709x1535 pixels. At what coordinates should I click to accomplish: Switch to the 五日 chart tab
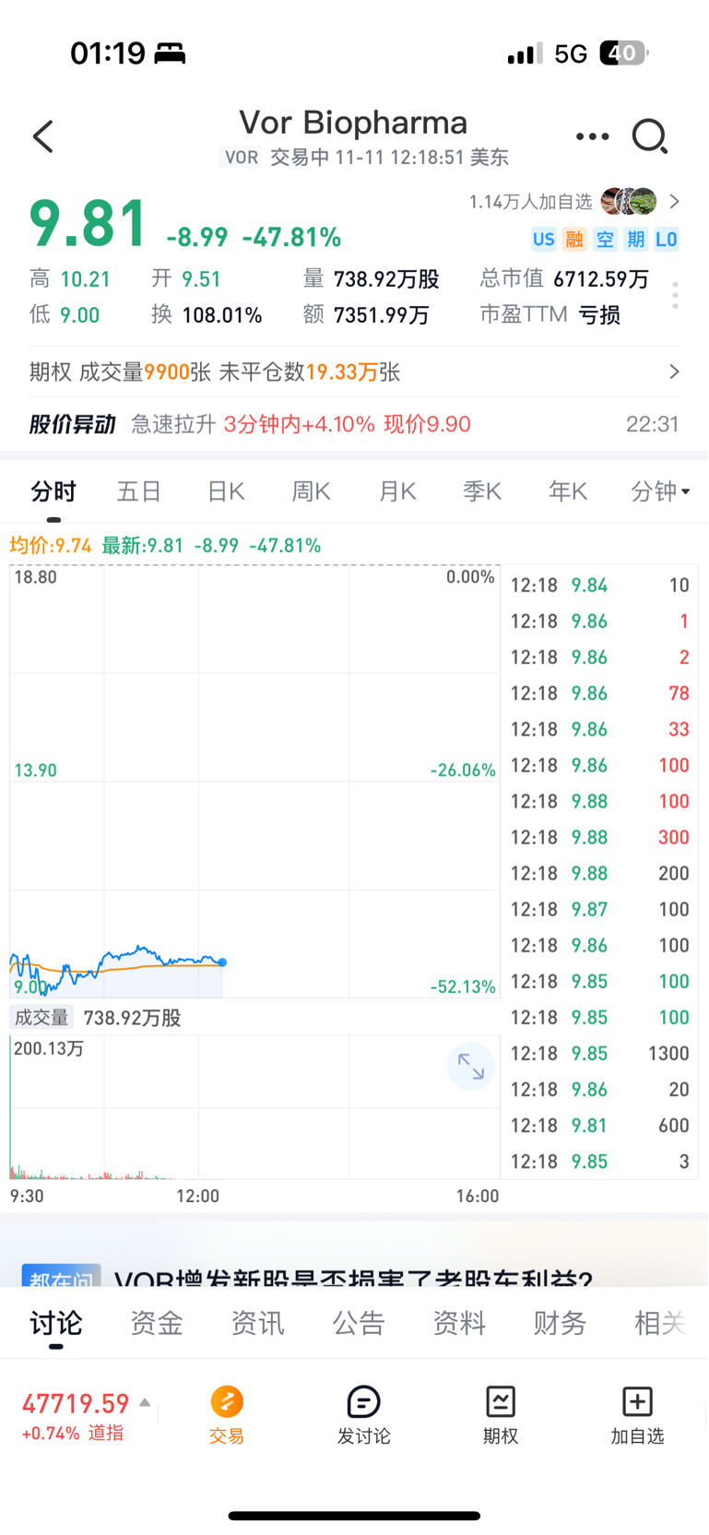(139, 491)
